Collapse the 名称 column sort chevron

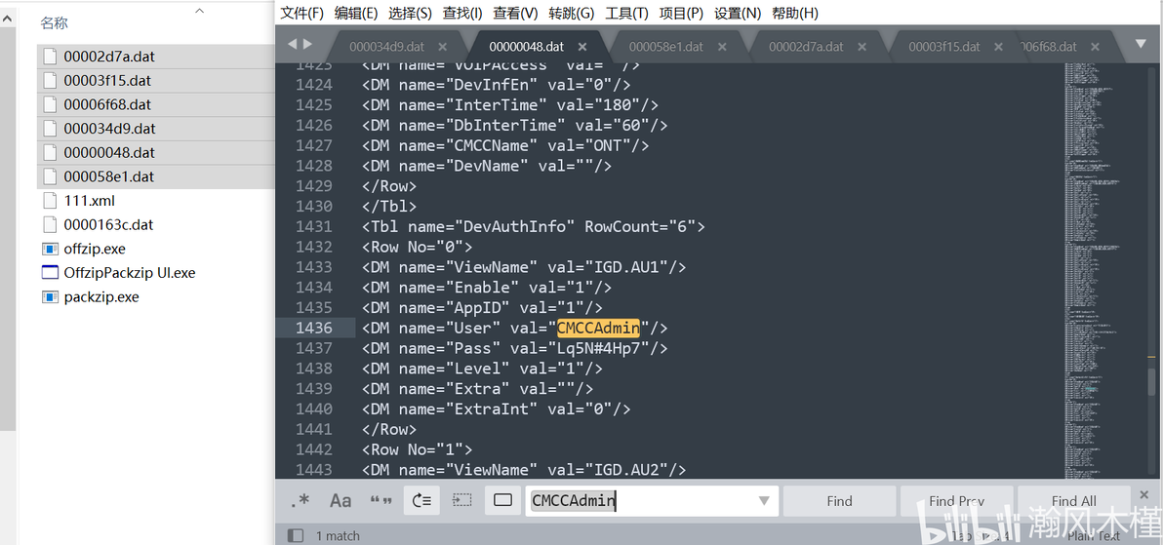199,11
